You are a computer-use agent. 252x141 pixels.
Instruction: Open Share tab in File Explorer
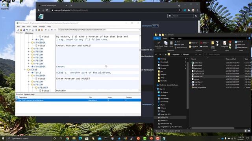pos(172,38)
